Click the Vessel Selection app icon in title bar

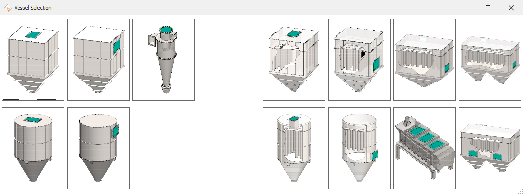click(8, 8)
